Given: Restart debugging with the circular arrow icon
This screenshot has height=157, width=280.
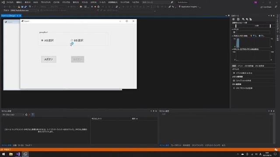Looking at the screenshot, I should 98,7.
